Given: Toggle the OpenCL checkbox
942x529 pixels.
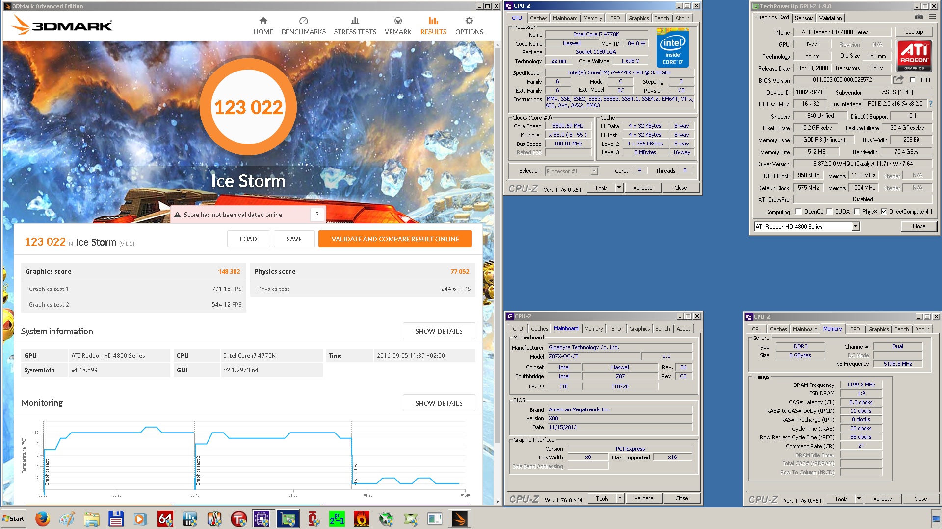Looking at the screenshot, I should (798, 212).
